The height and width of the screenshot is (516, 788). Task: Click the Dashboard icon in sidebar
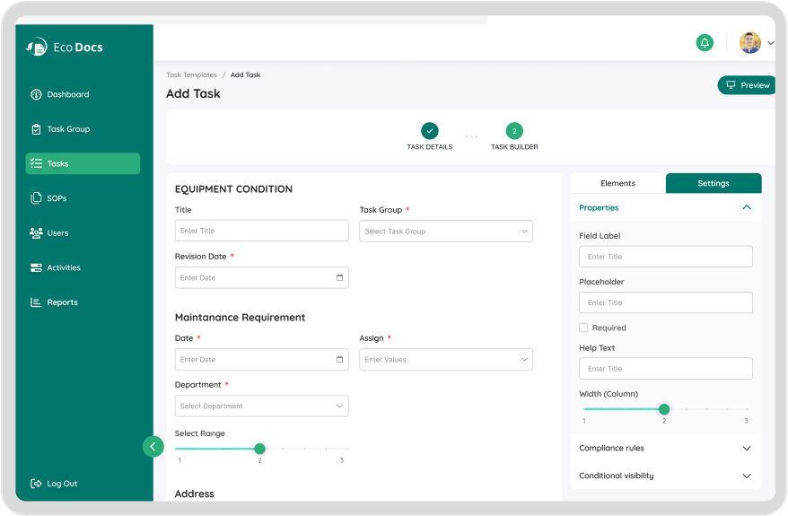click(x=37, y=94)
